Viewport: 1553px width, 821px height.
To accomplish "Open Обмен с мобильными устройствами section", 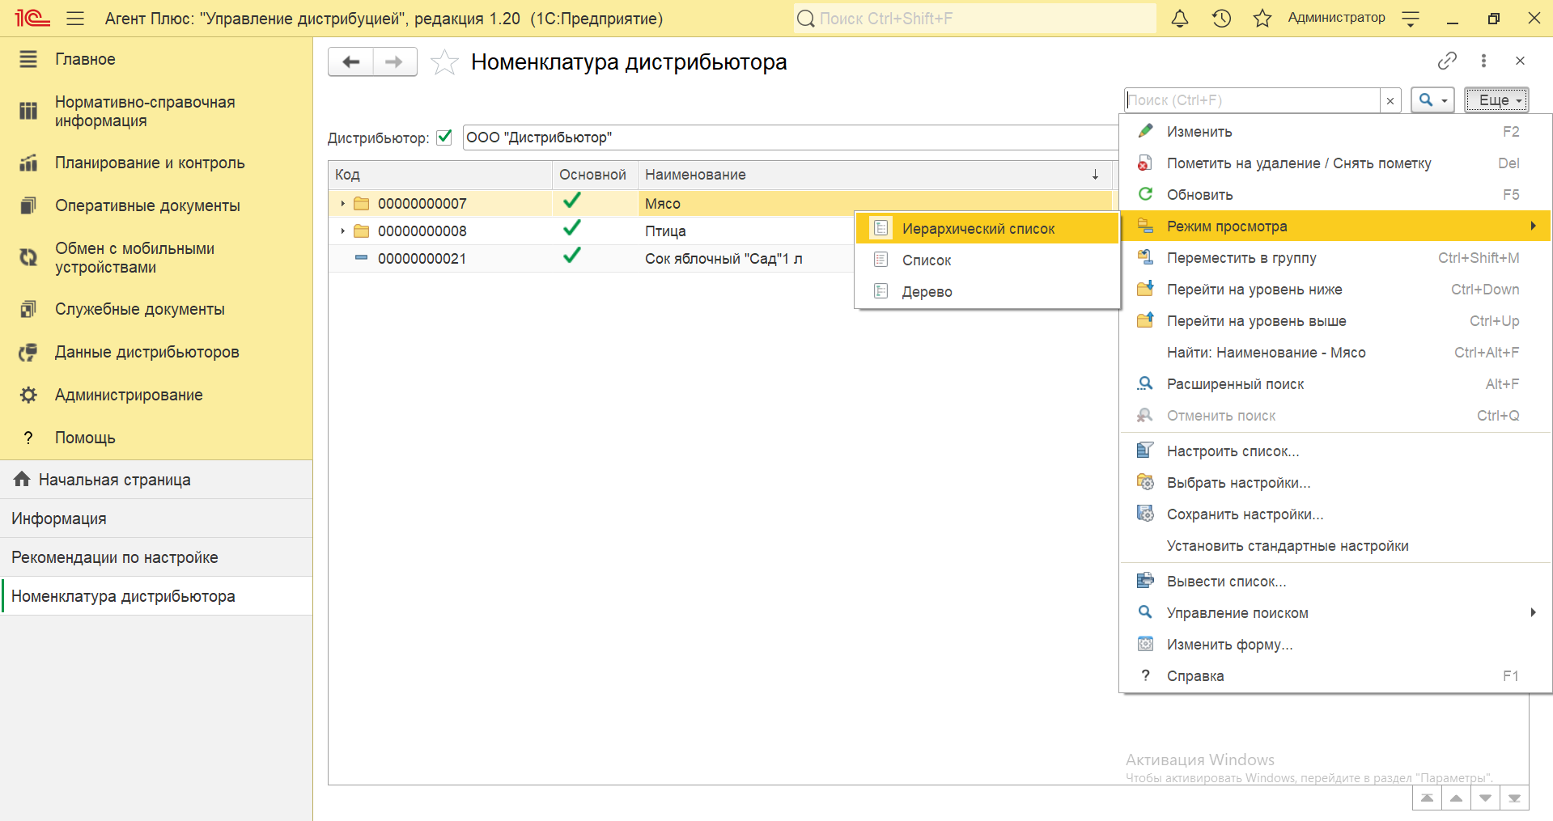I will tap(156, 258).
